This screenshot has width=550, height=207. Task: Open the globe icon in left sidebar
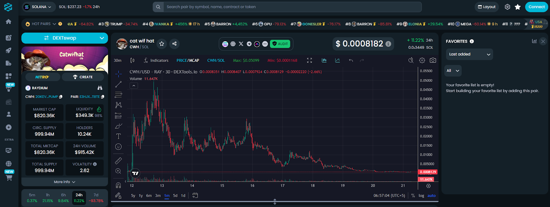(9, 164)
